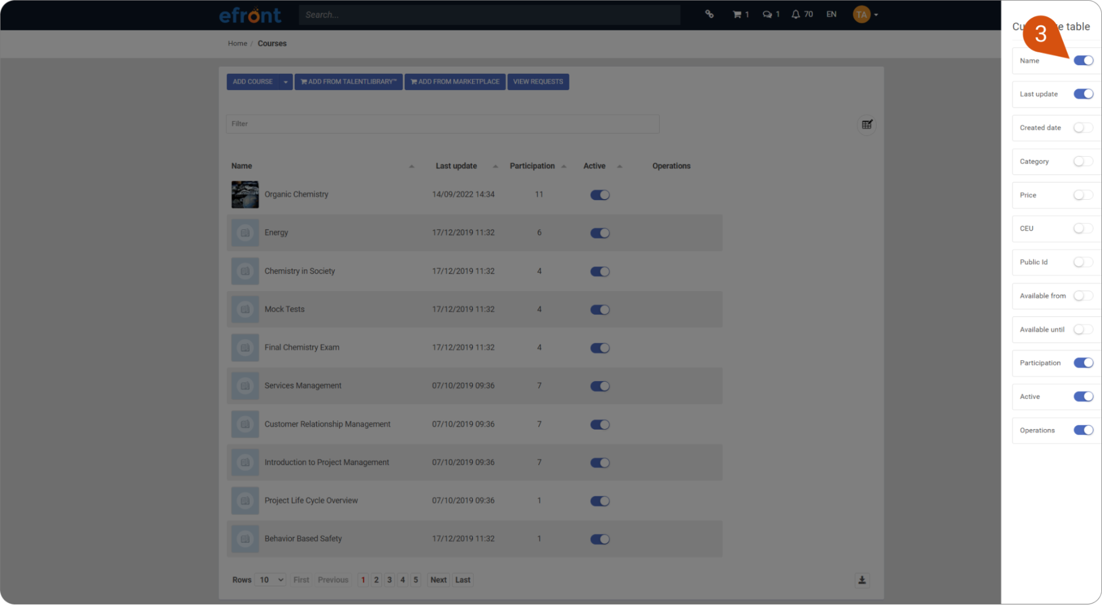Enable the CEU column

(x=1083, y=228)
